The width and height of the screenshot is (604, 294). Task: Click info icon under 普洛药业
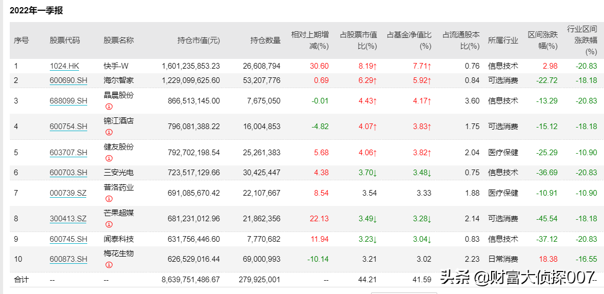[x=109, y=199]
